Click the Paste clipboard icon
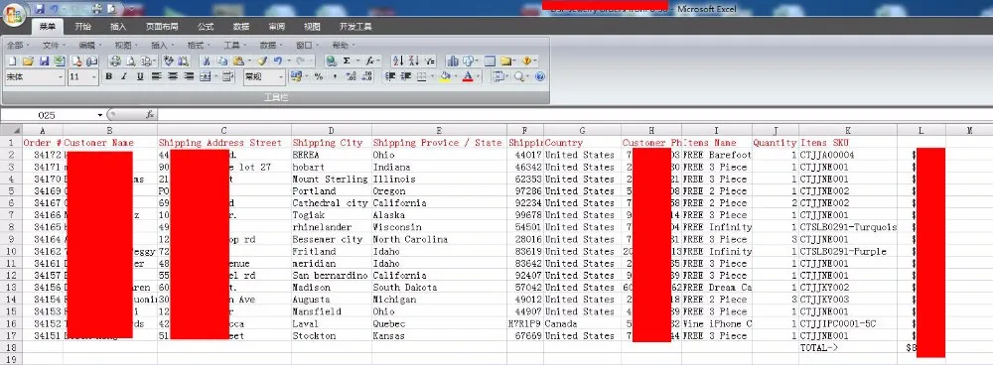The image size is (993, 365). [238, 61]
